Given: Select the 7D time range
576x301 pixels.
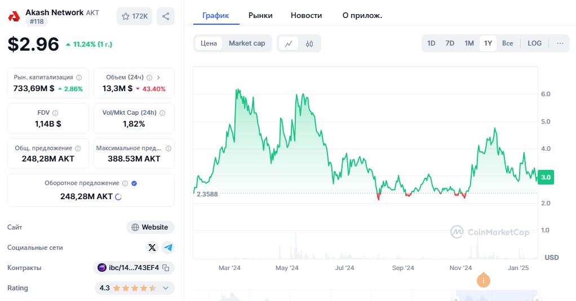Looking at the screenshot, I should pos(450,43).
